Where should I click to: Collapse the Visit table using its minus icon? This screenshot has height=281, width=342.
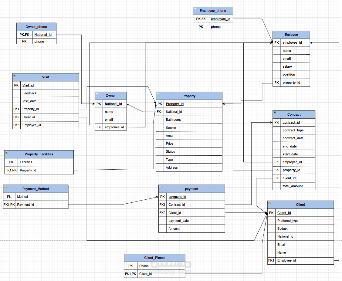pos(15,75)
